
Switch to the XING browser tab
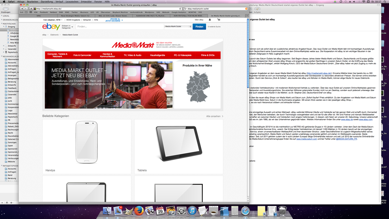[x=39, y=16]
